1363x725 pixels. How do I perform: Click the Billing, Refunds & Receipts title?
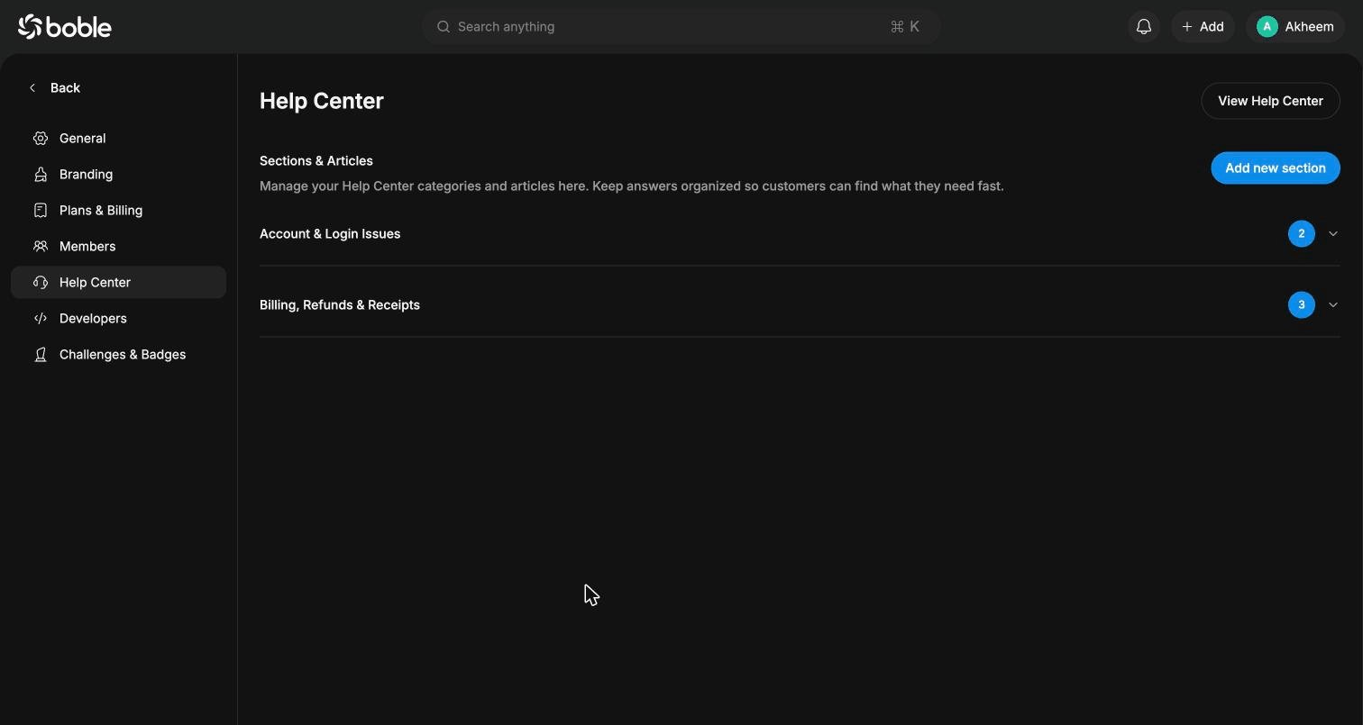340,305
